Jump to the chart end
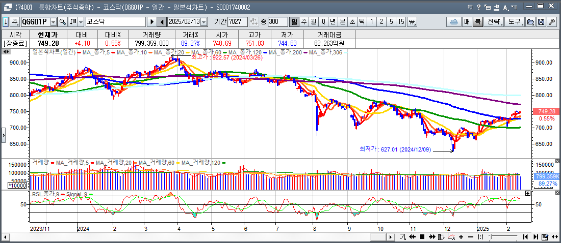 pyautogui.click(x=535, y=237)
